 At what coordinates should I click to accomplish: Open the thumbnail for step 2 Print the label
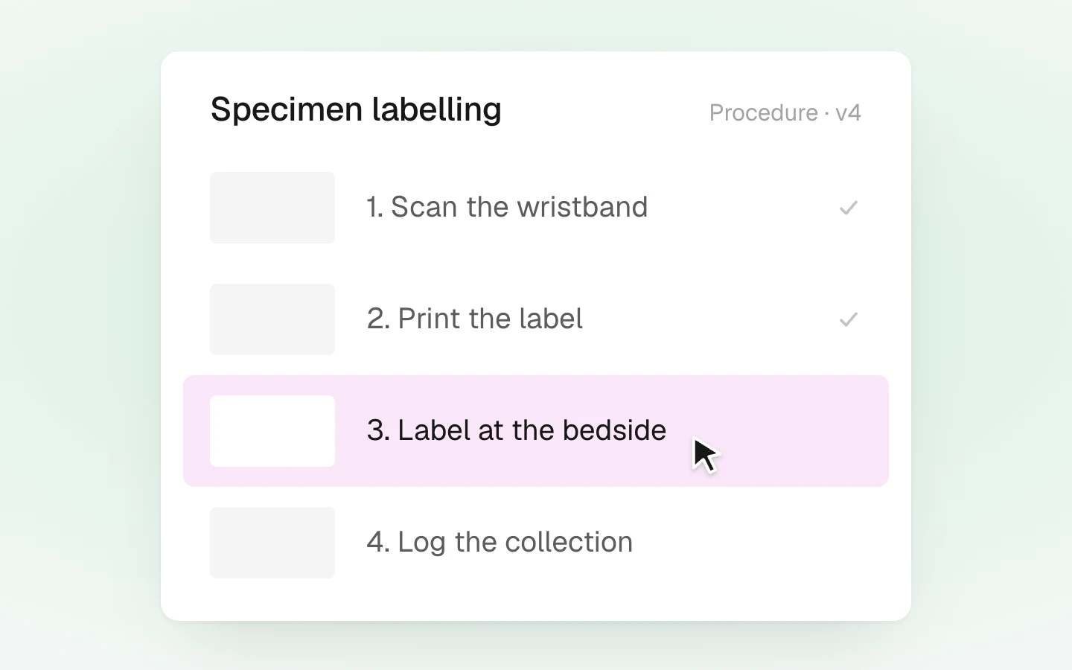coord(272,319)
